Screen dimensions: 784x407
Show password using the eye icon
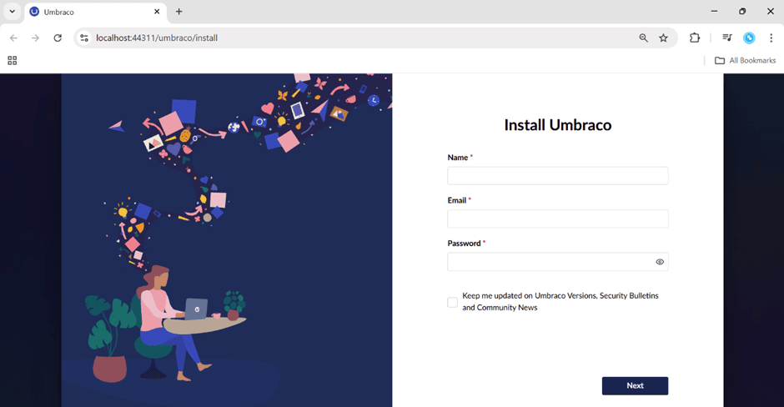click(660, 262)
